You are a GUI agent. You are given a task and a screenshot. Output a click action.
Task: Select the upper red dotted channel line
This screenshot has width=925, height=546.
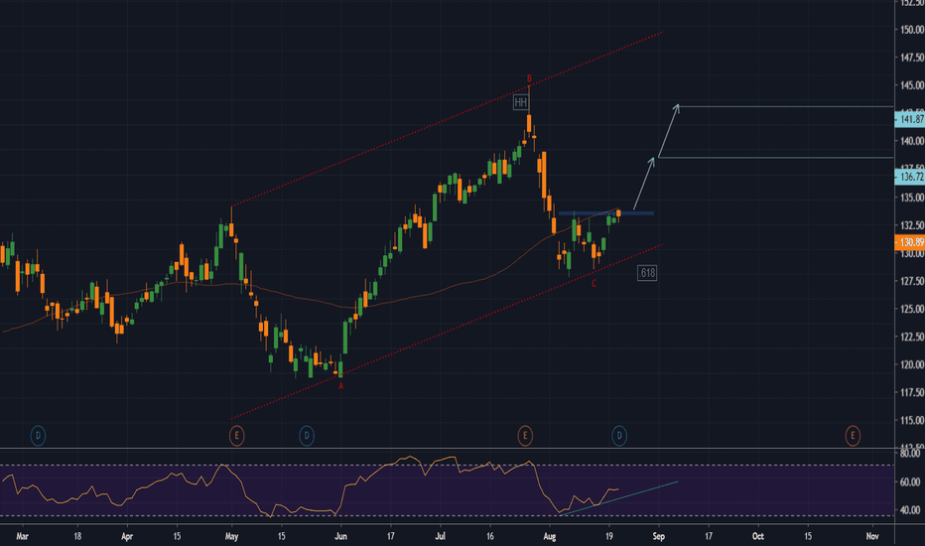click(x=448, y=119)
